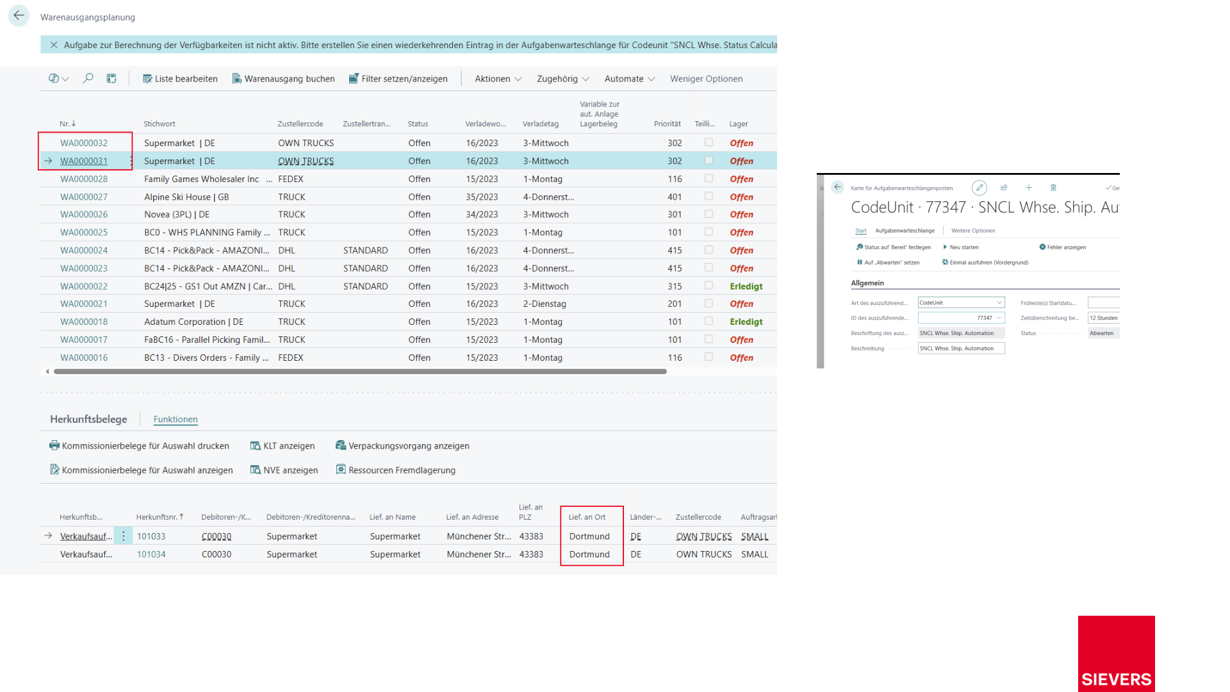Sort by the Nr. column header

[67, 124]
